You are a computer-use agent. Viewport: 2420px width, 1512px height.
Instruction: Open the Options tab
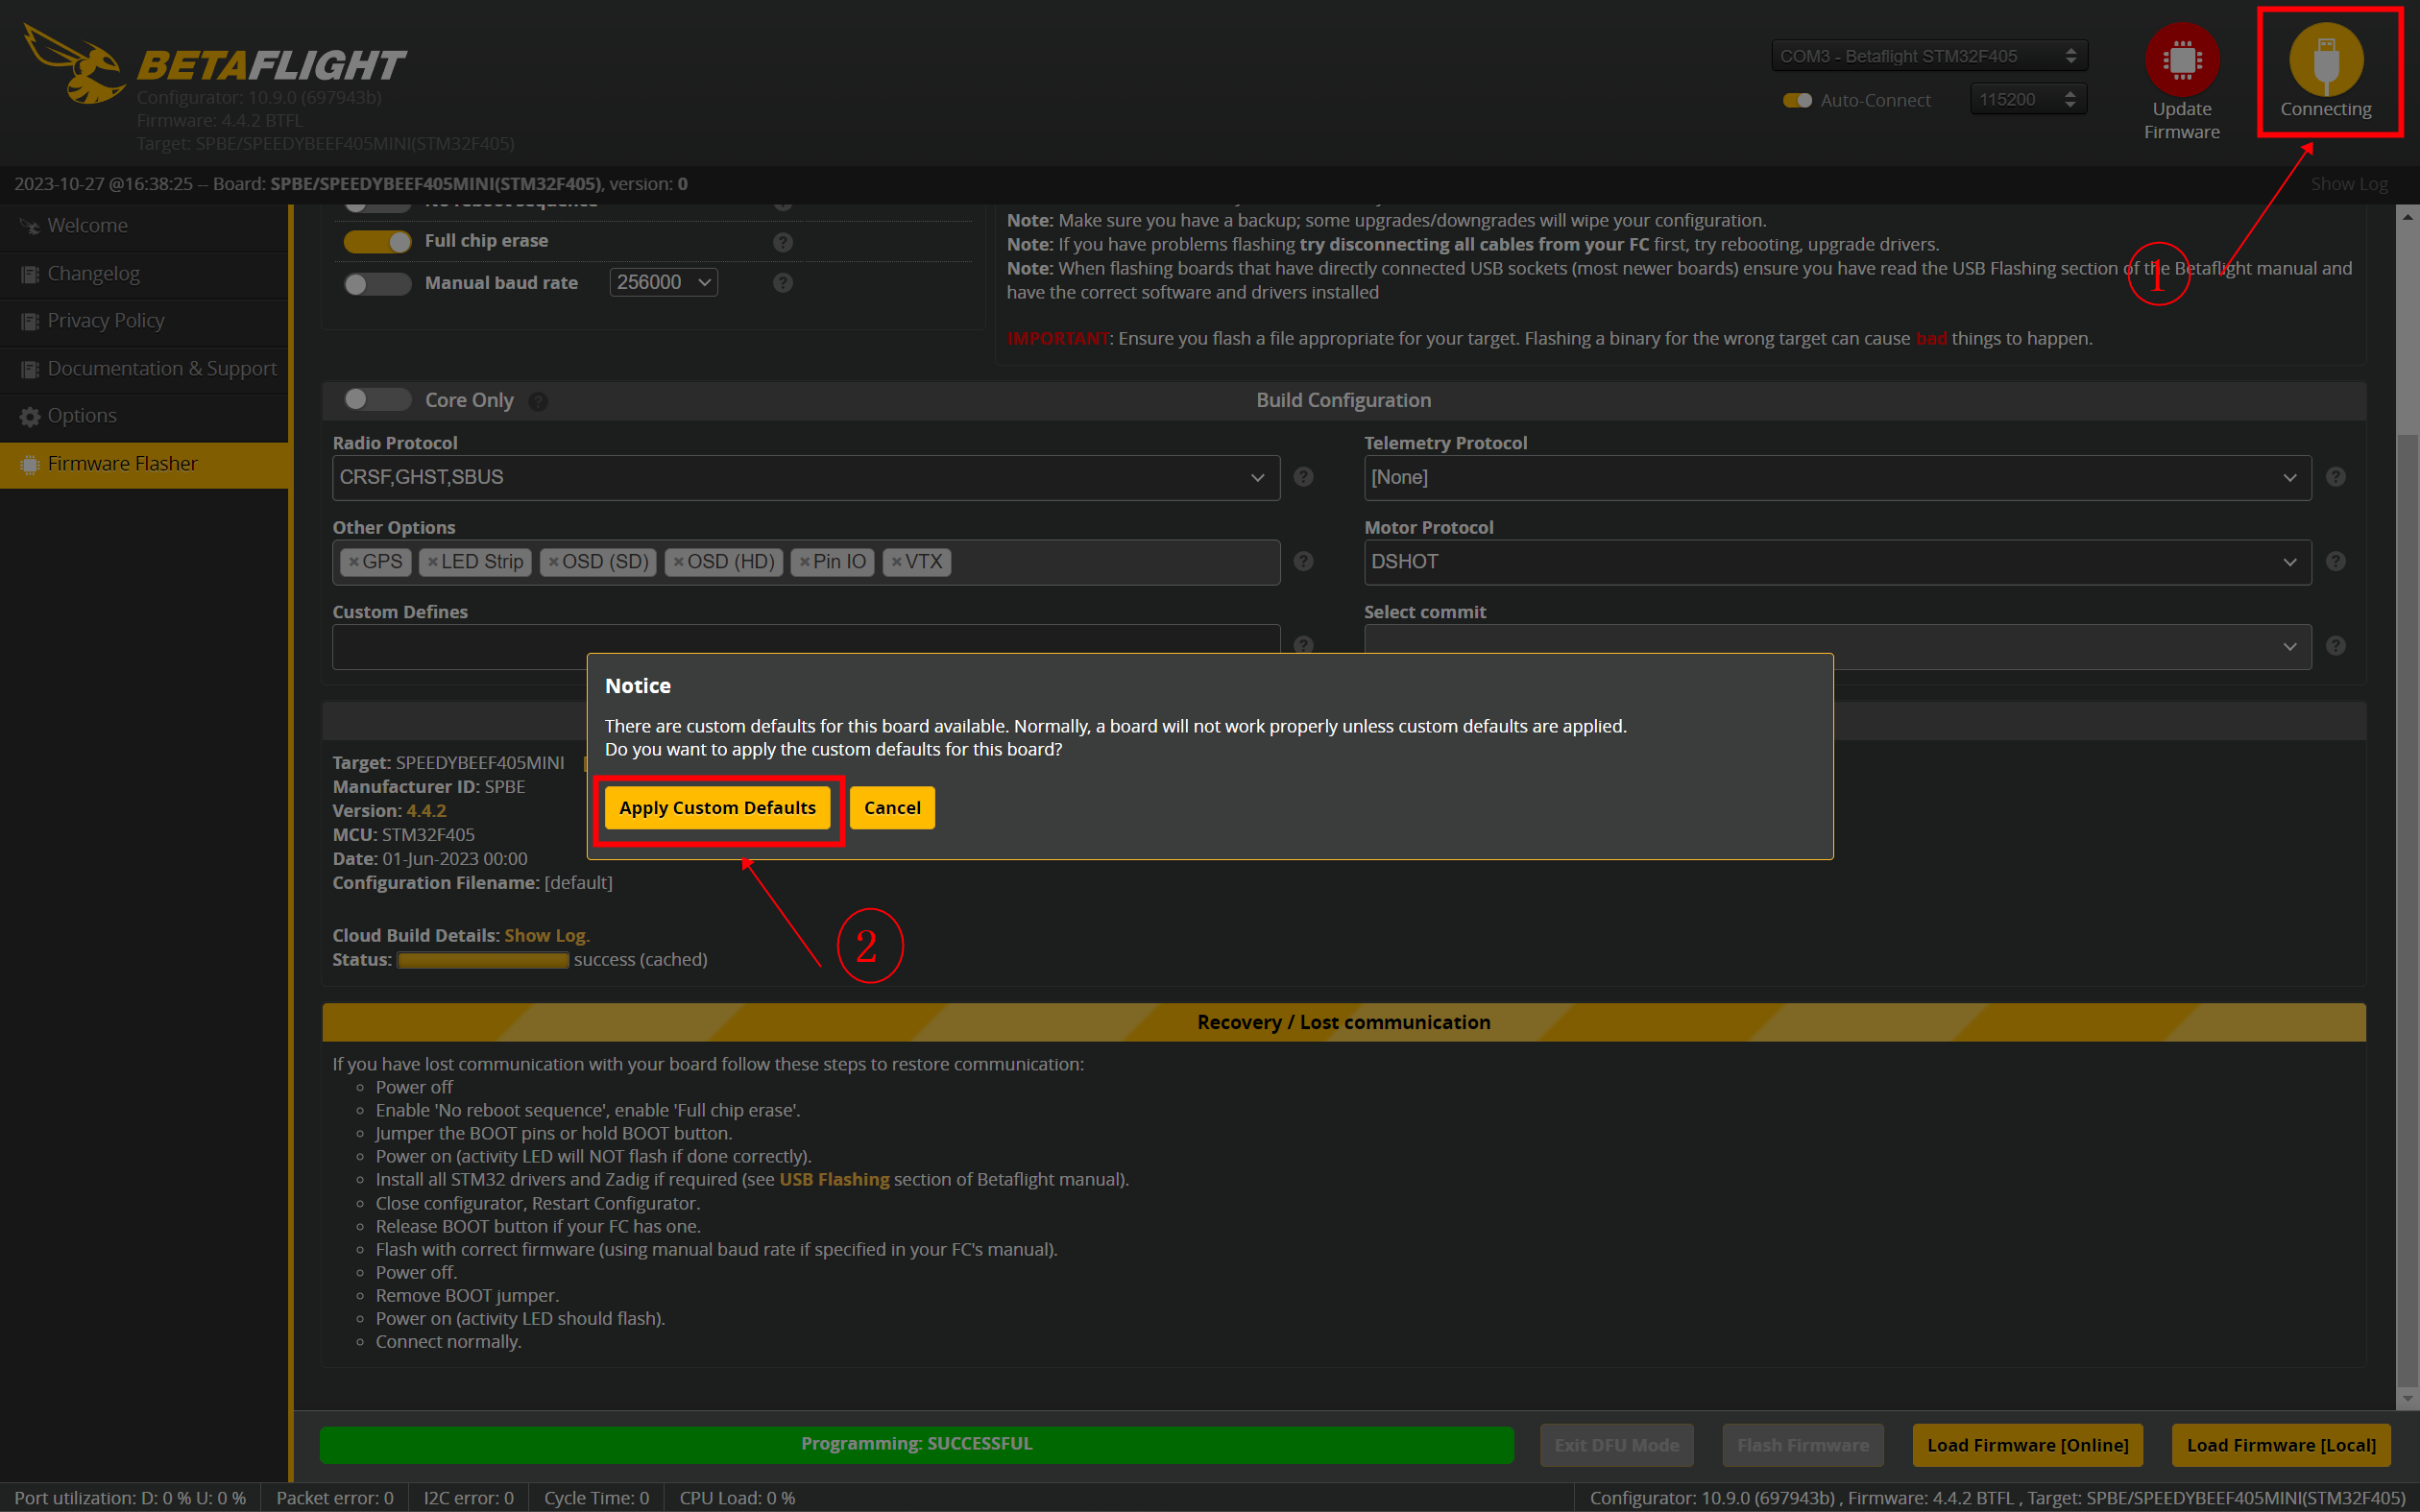[x=144, y=416]
